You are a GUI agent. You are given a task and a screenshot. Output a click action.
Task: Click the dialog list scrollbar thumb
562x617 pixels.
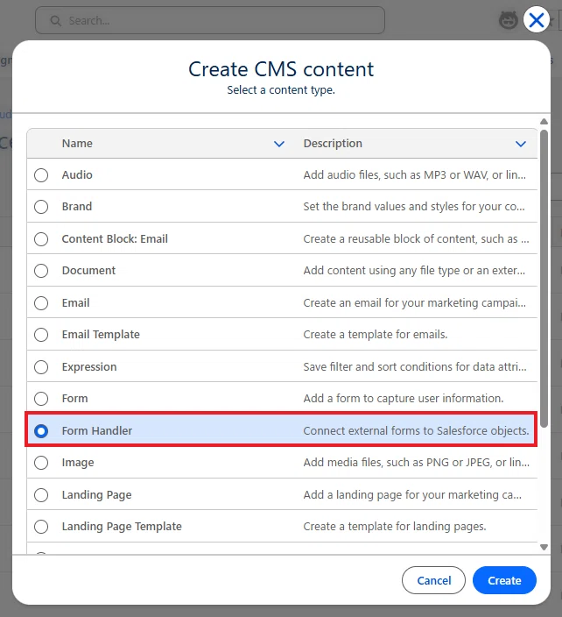544,278
